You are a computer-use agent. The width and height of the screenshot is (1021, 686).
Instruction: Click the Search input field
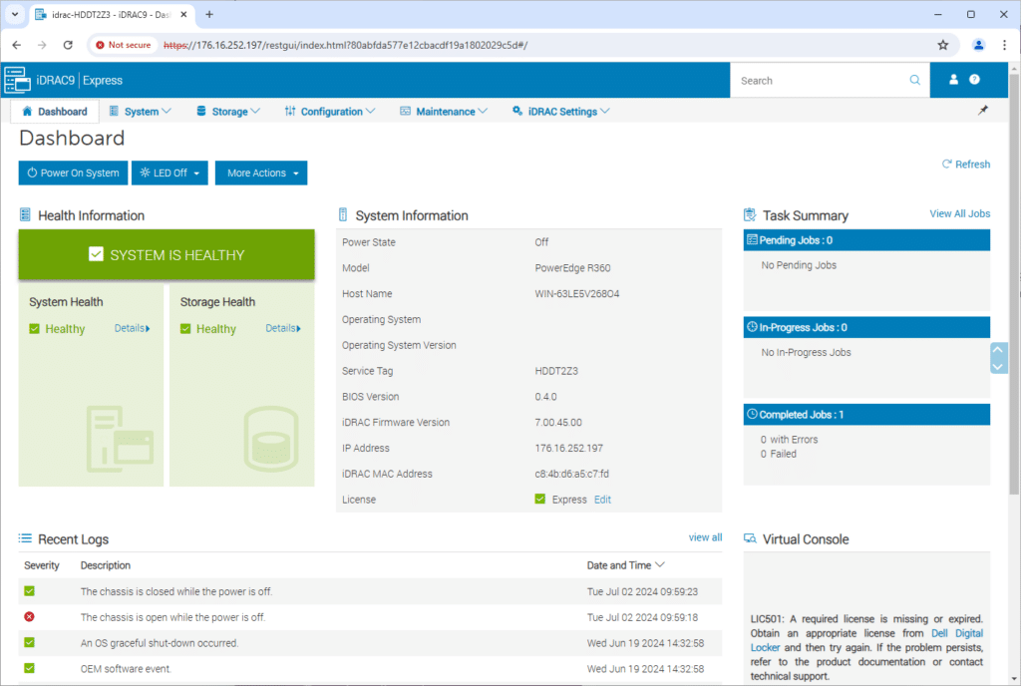(x=818, y=81)
